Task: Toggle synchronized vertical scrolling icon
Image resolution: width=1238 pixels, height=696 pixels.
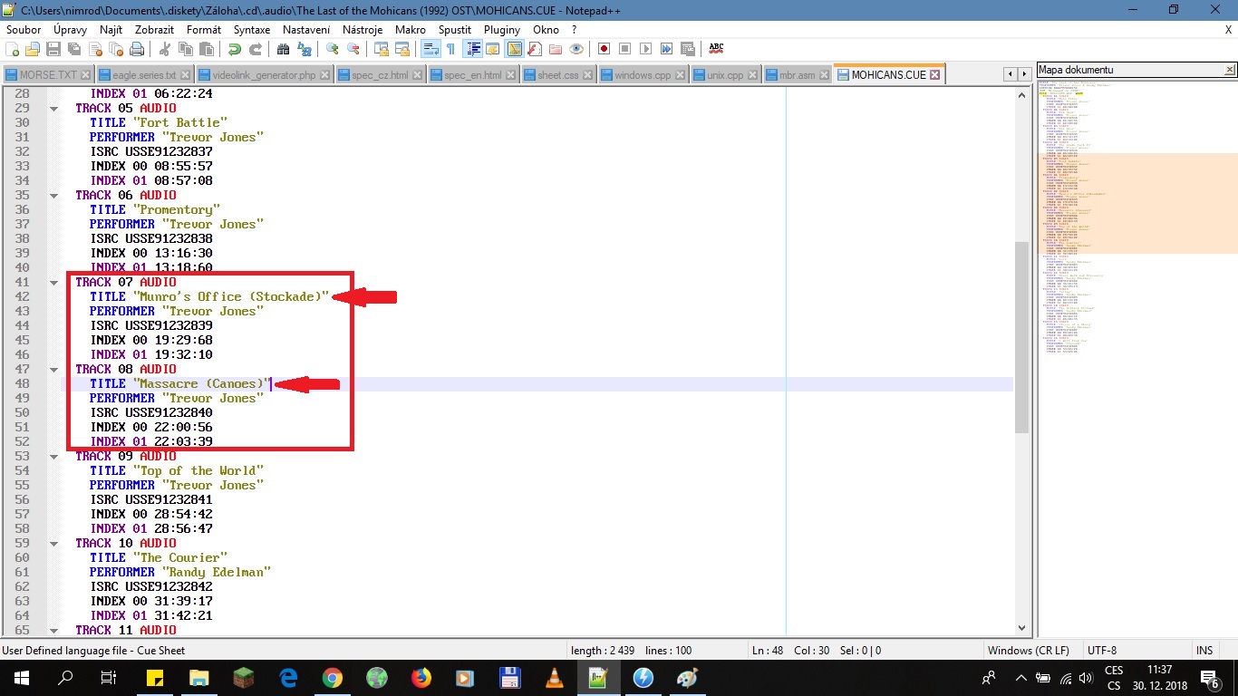Action: 382,48
